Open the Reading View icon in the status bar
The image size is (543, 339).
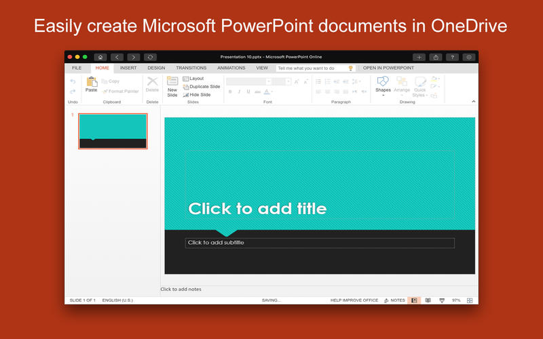pos(428,300)
